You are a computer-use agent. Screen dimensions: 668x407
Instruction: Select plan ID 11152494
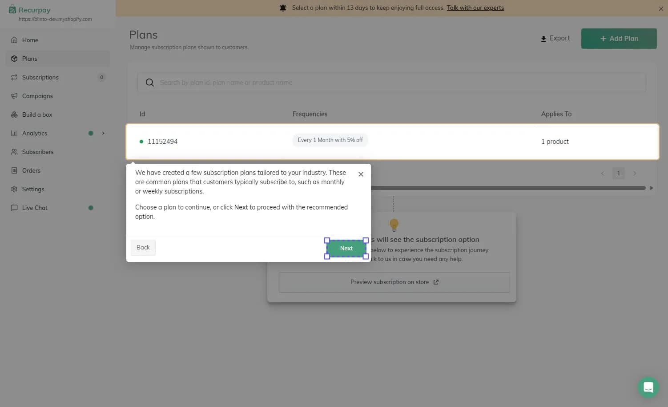[162, 142]
